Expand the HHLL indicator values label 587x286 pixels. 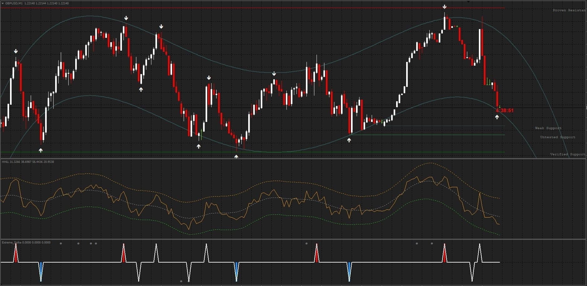28,162
